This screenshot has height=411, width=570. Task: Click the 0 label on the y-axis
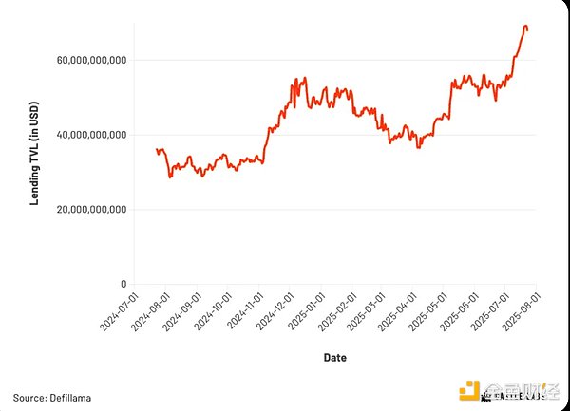point(123,284)
